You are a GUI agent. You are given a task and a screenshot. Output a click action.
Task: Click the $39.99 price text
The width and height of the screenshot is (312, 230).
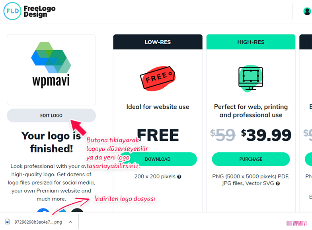pos(266,135)
